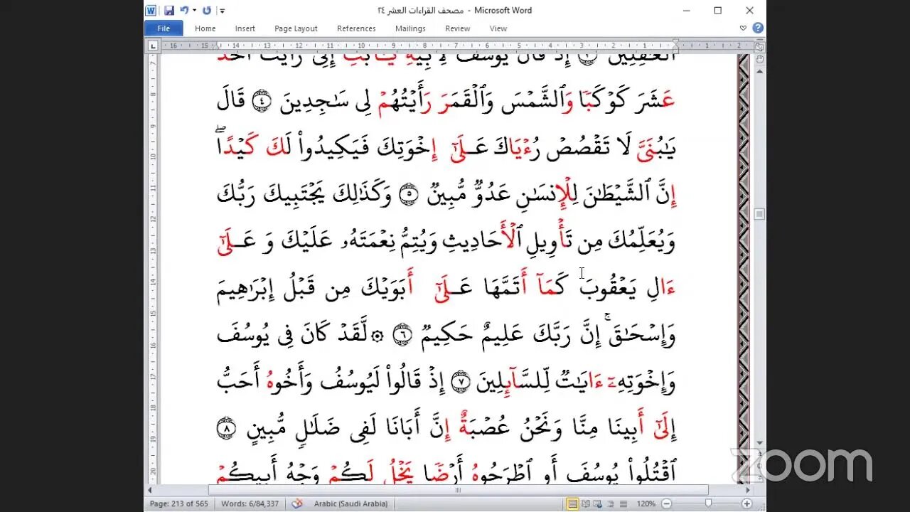This screenshot has height=512, width=910.
Task: Switch to the Home ribbon tab
Action: (205, 28)
